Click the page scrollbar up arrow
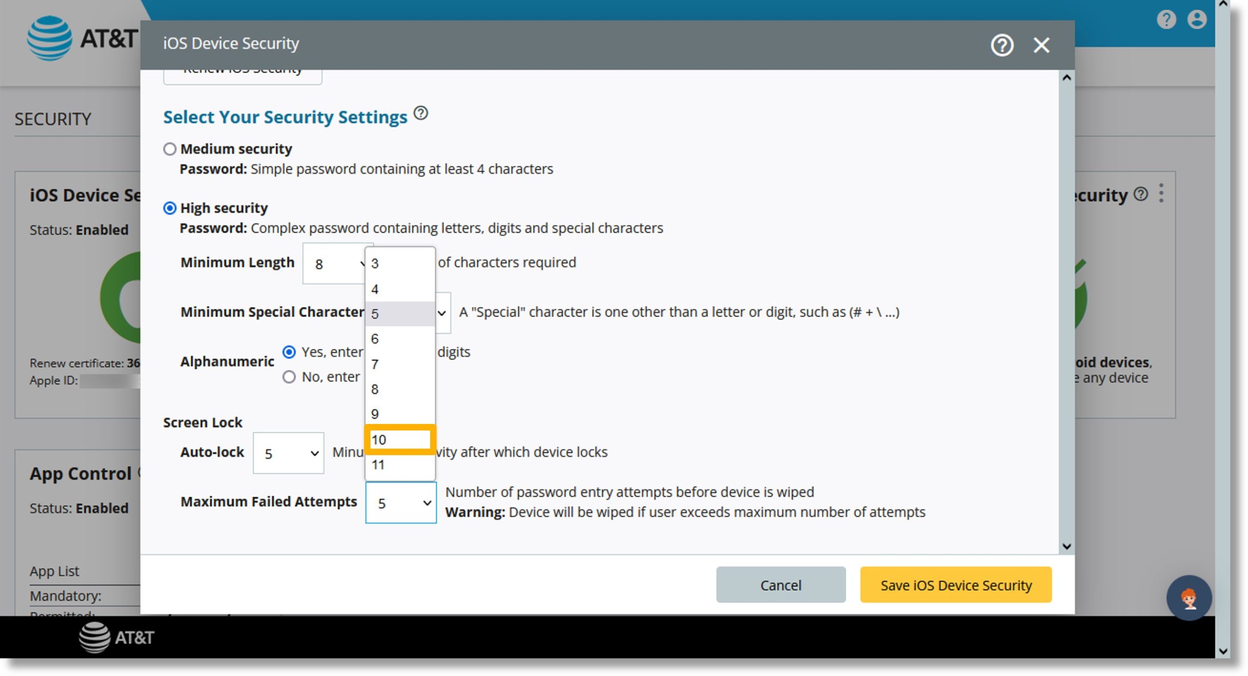Image resolution: width=1248 pixels, height=676 pixels. click(1223, 4)
